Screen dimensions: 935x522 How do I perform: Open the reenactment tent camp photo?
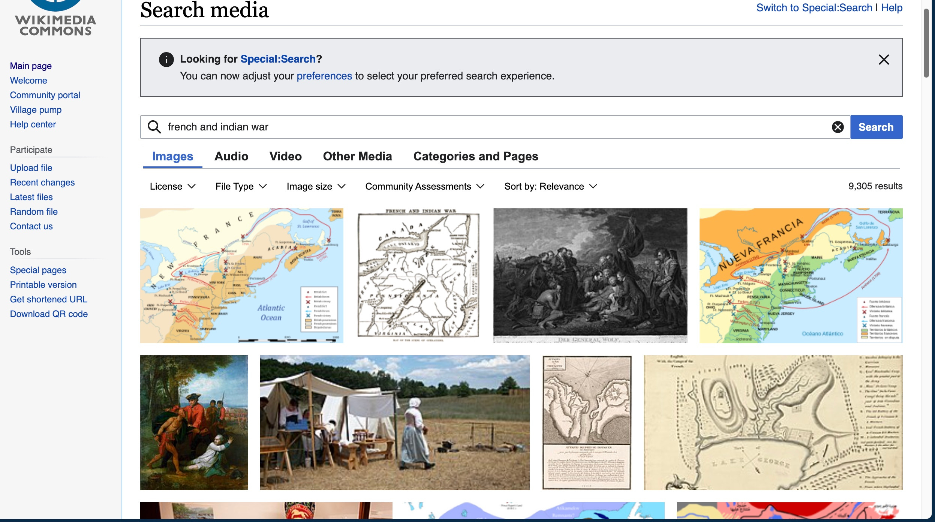pyautogui.click(x=395, y=422)
